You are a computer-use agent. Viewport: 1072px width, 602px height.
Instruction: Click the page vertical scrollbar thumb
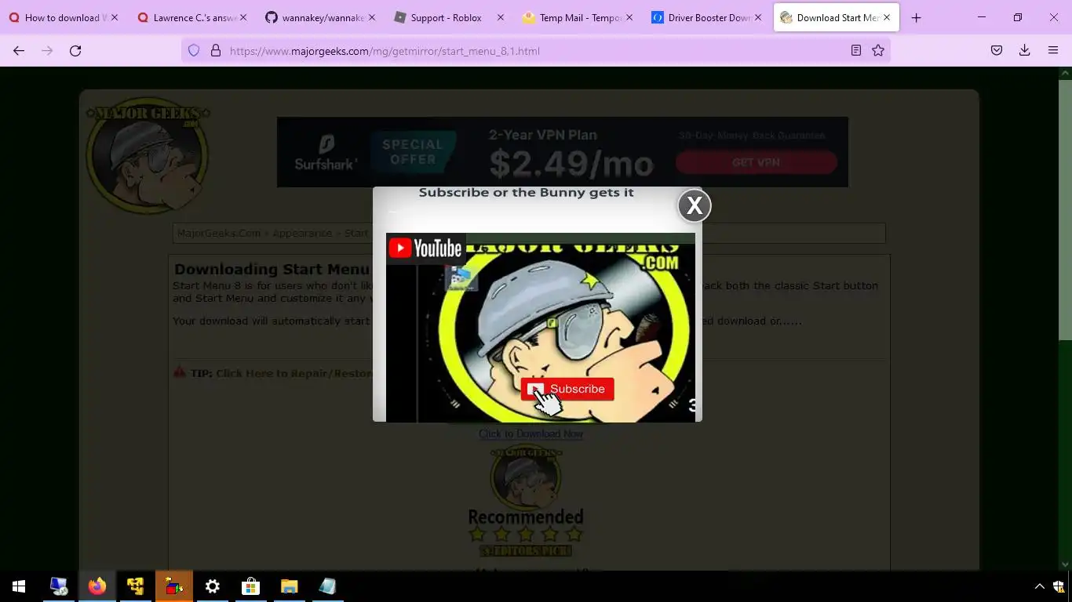[1065, 210]
